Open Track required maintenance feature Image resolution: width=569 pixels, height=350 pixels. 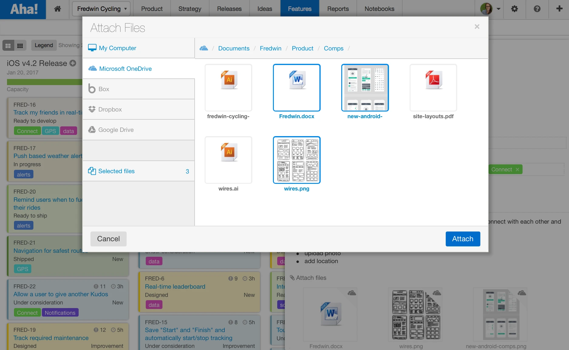click(51, 338)
